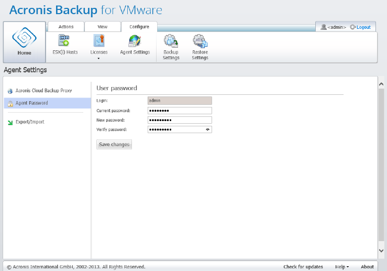Reveal password with eye icon in Verify field

tap(207, 129)
